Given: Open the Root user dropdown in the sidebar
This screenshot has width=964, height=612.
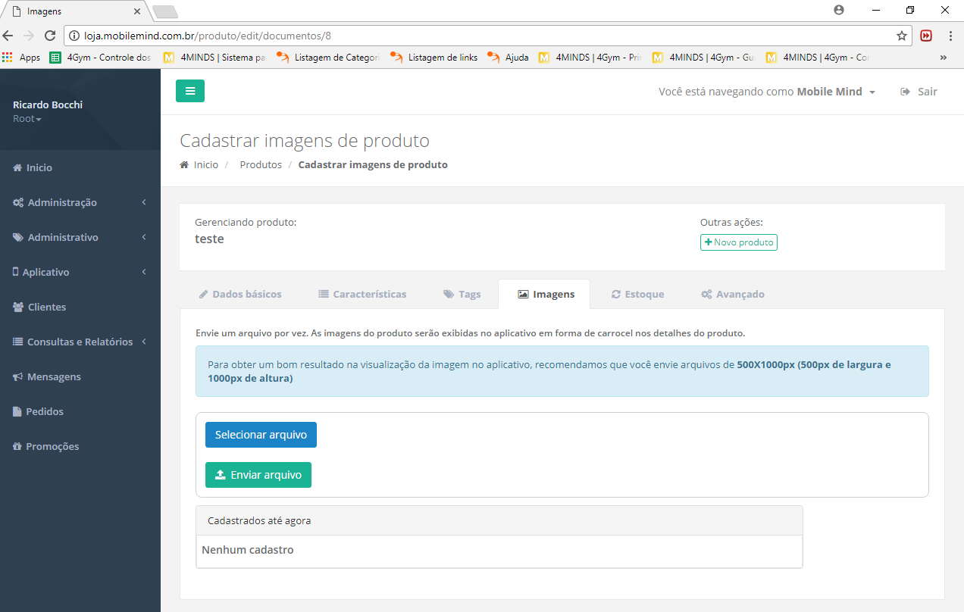Looking at the screenshot, I should pos(27,119).
